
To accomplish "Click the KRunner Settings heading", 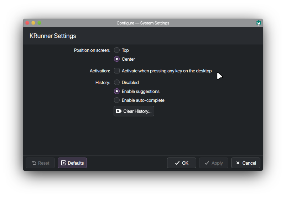I will pyautogui.click(x=53, y=36).
